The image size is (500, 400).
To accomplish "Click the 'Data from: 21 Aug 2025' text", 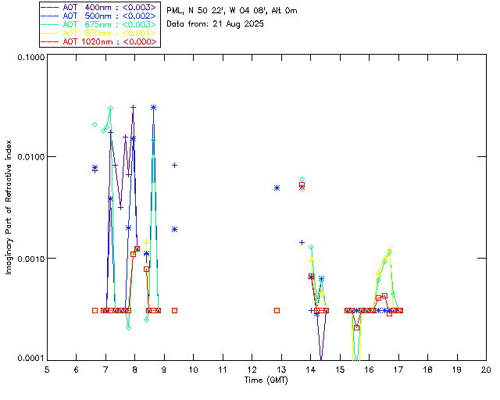I will [216, 24].
